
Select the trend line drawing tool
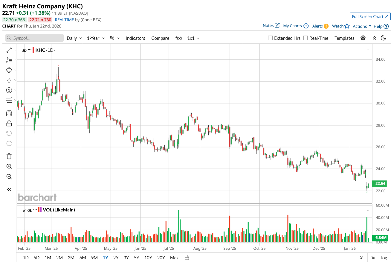(x=9, y=50)
